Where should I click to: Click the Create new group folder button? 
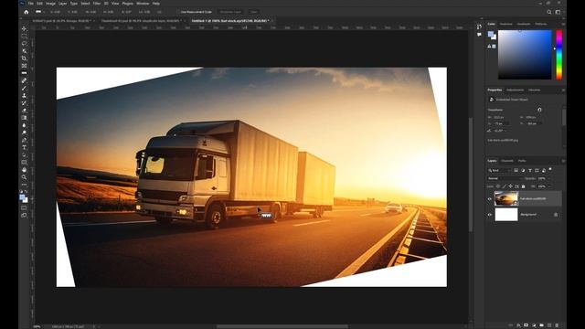[542, 325]
